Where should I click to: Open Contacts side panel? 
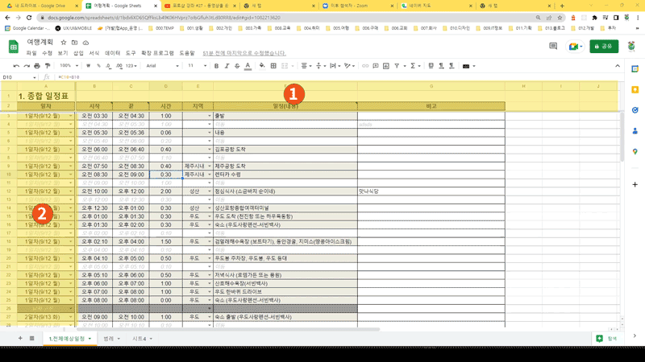(x=635, y=131)
